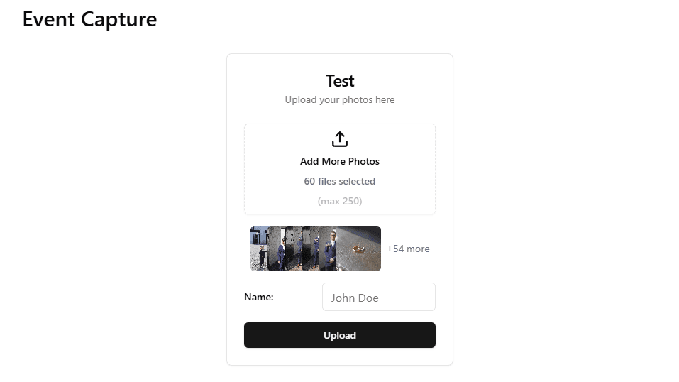The width and height of the screenshot is (679, 382).
Task: Click the (max 250) limit text
Action: [340, 201]
